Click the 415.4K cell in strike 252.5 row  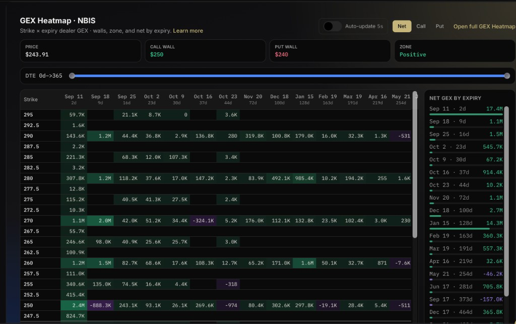click(74, 295)
